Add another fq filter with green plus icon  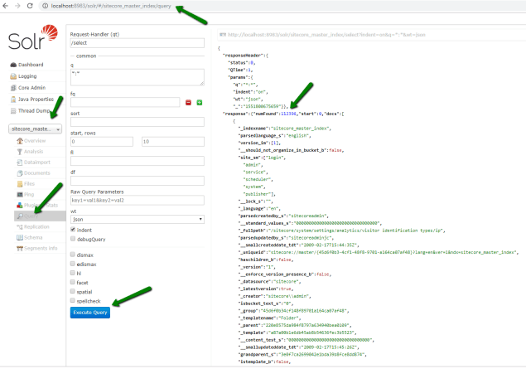[189, 102]
